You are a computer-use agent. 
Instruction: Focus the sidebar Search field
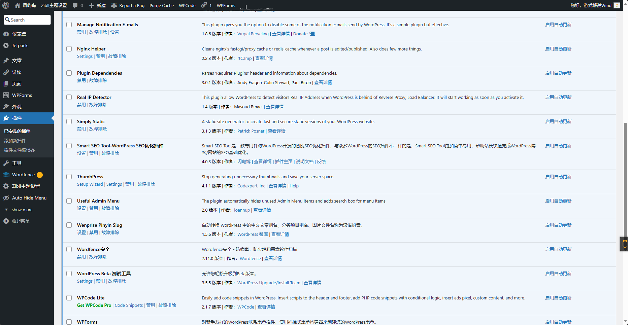(27, 20)
